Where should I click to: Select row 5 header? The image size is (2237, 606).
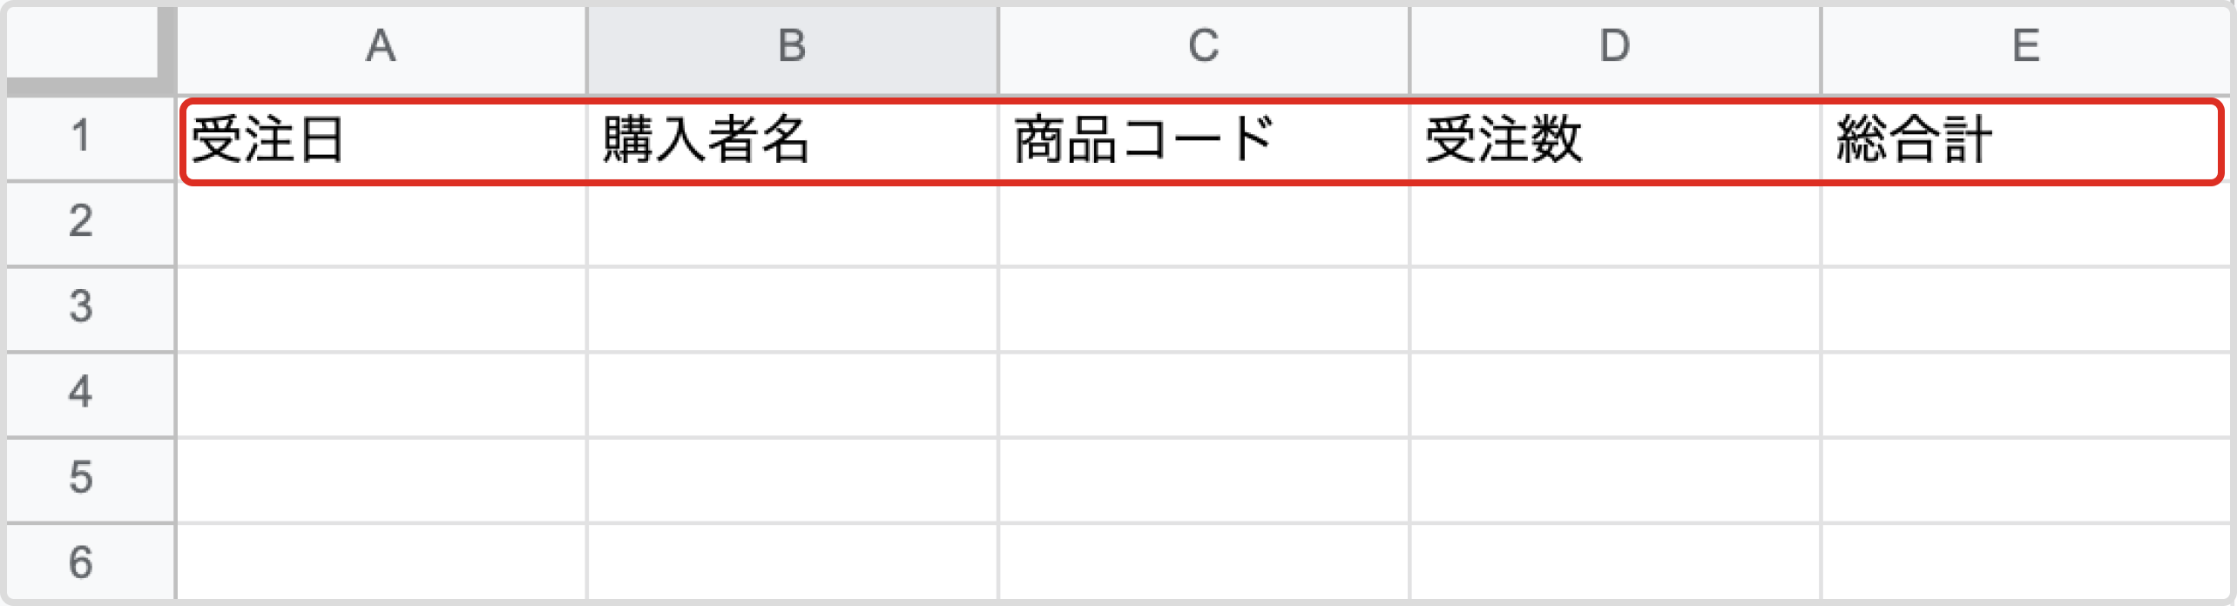point(82,478)
